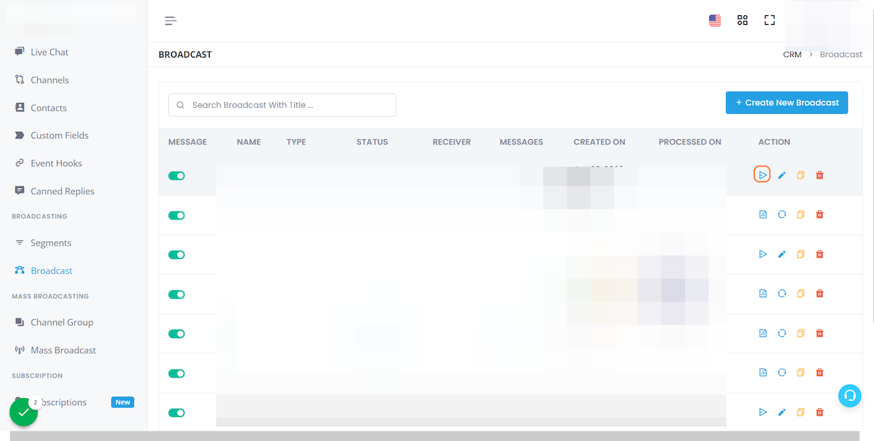Image resolution: width=874 pixels, height=441 pixels.
Task: Open the headset support chat bubble
Action: tap(849, 395)
